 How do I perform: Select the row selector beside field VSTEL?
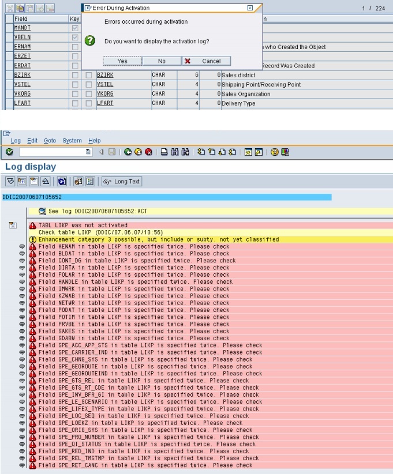[10, 84]
